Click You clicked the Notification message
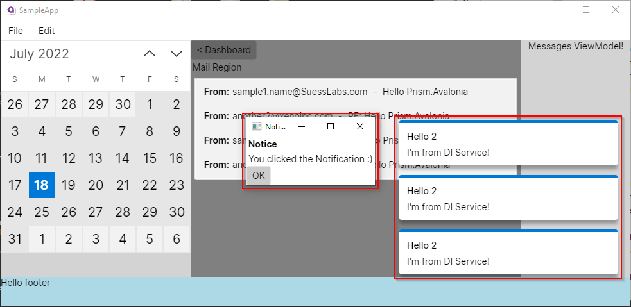The width and height of the screenshot is (631, 307). point(311,159)
